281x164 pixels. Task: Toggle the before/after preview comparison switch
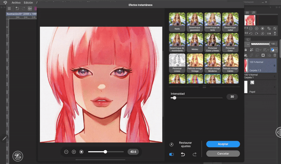pyautogui.click(x=171, y=154)
